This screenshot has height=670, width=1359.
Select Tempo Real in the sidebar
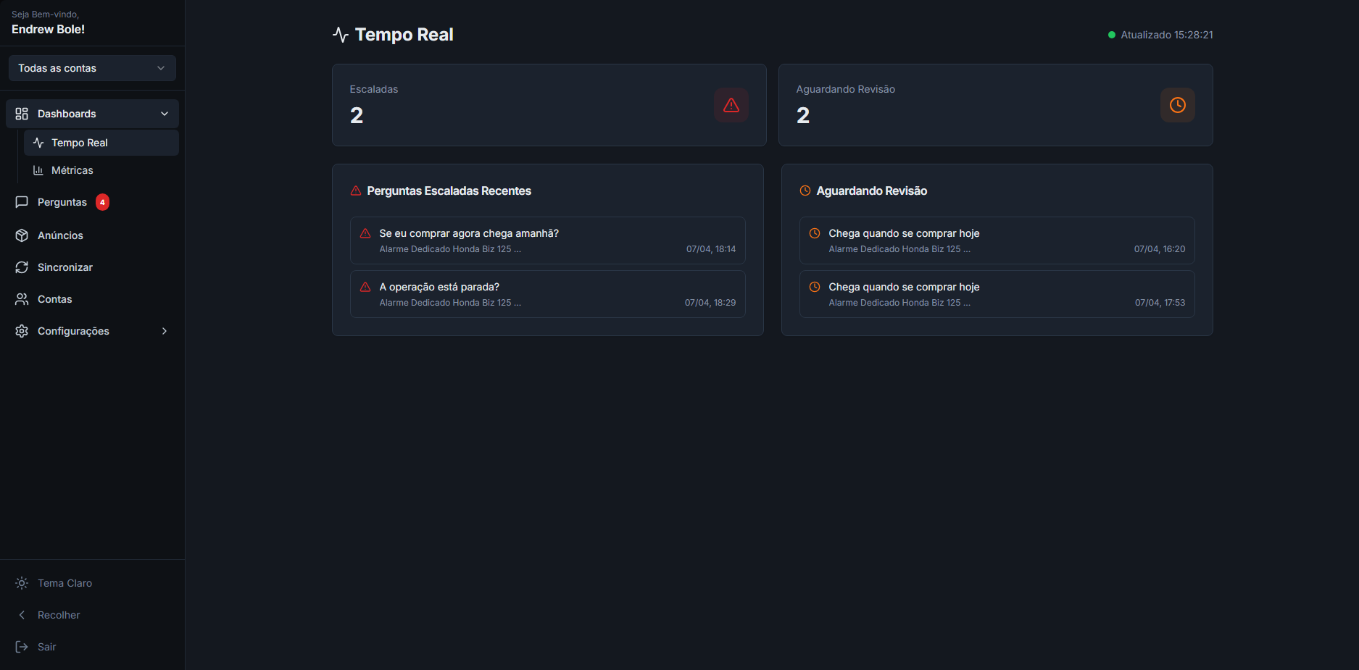point(79,143)
